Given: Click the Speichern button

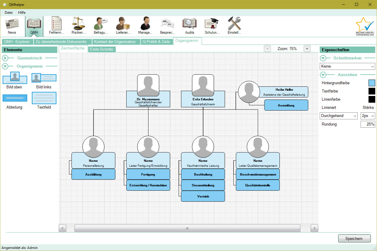Looking at the screenshot, I should tap(354, 238).
